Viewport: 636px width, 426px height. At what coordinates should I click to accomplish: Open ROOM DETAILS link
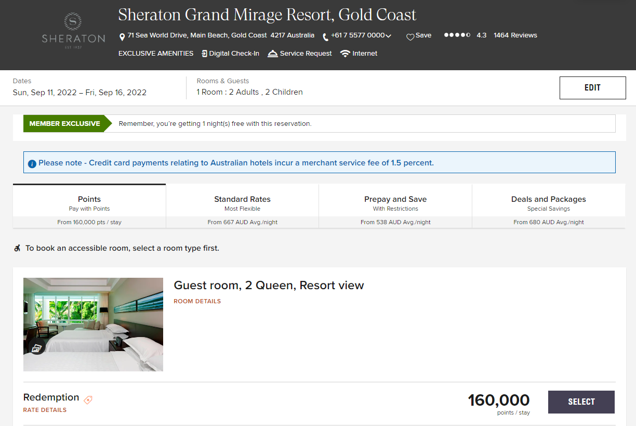coord(197,301)
